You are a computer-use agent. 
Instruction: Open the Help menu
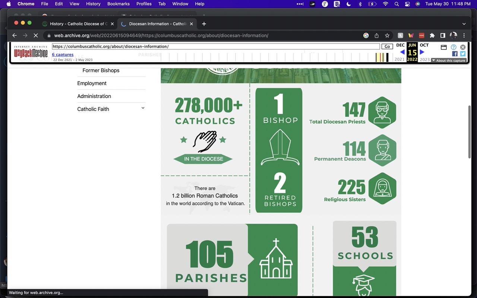pyautogui.click(x=200, y=4)
